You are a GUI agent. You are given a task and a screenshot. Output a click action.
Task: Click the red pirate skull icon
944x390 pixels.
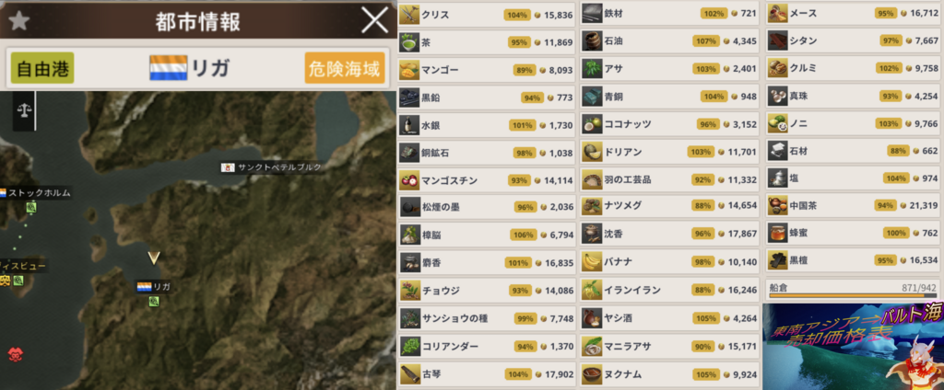15,354
